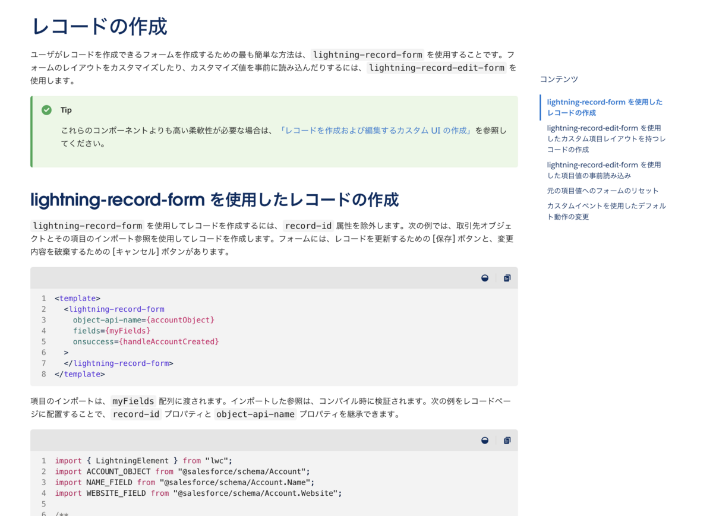
Task: Click the blue active-section indicator bar in TOC
Action: pos(540,107)
